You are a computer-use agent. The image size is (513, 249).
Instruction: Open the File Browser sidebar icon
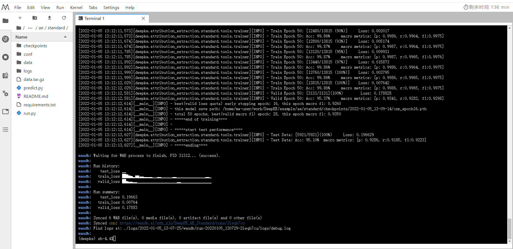click(5, 21)
